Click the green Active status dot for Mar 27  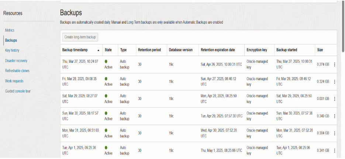click(106, 62)
